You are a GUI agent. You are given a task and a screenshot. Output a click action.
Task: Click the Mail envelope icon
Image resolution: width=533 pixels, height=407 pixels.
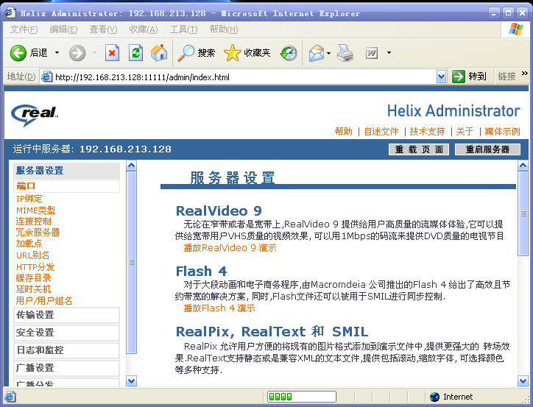(317, 53)
